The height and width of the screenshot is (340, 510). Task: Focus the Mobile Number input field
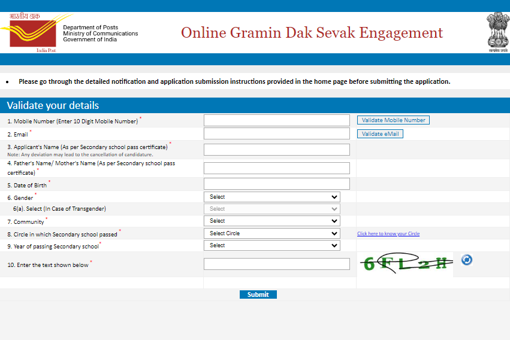(277, 120)
